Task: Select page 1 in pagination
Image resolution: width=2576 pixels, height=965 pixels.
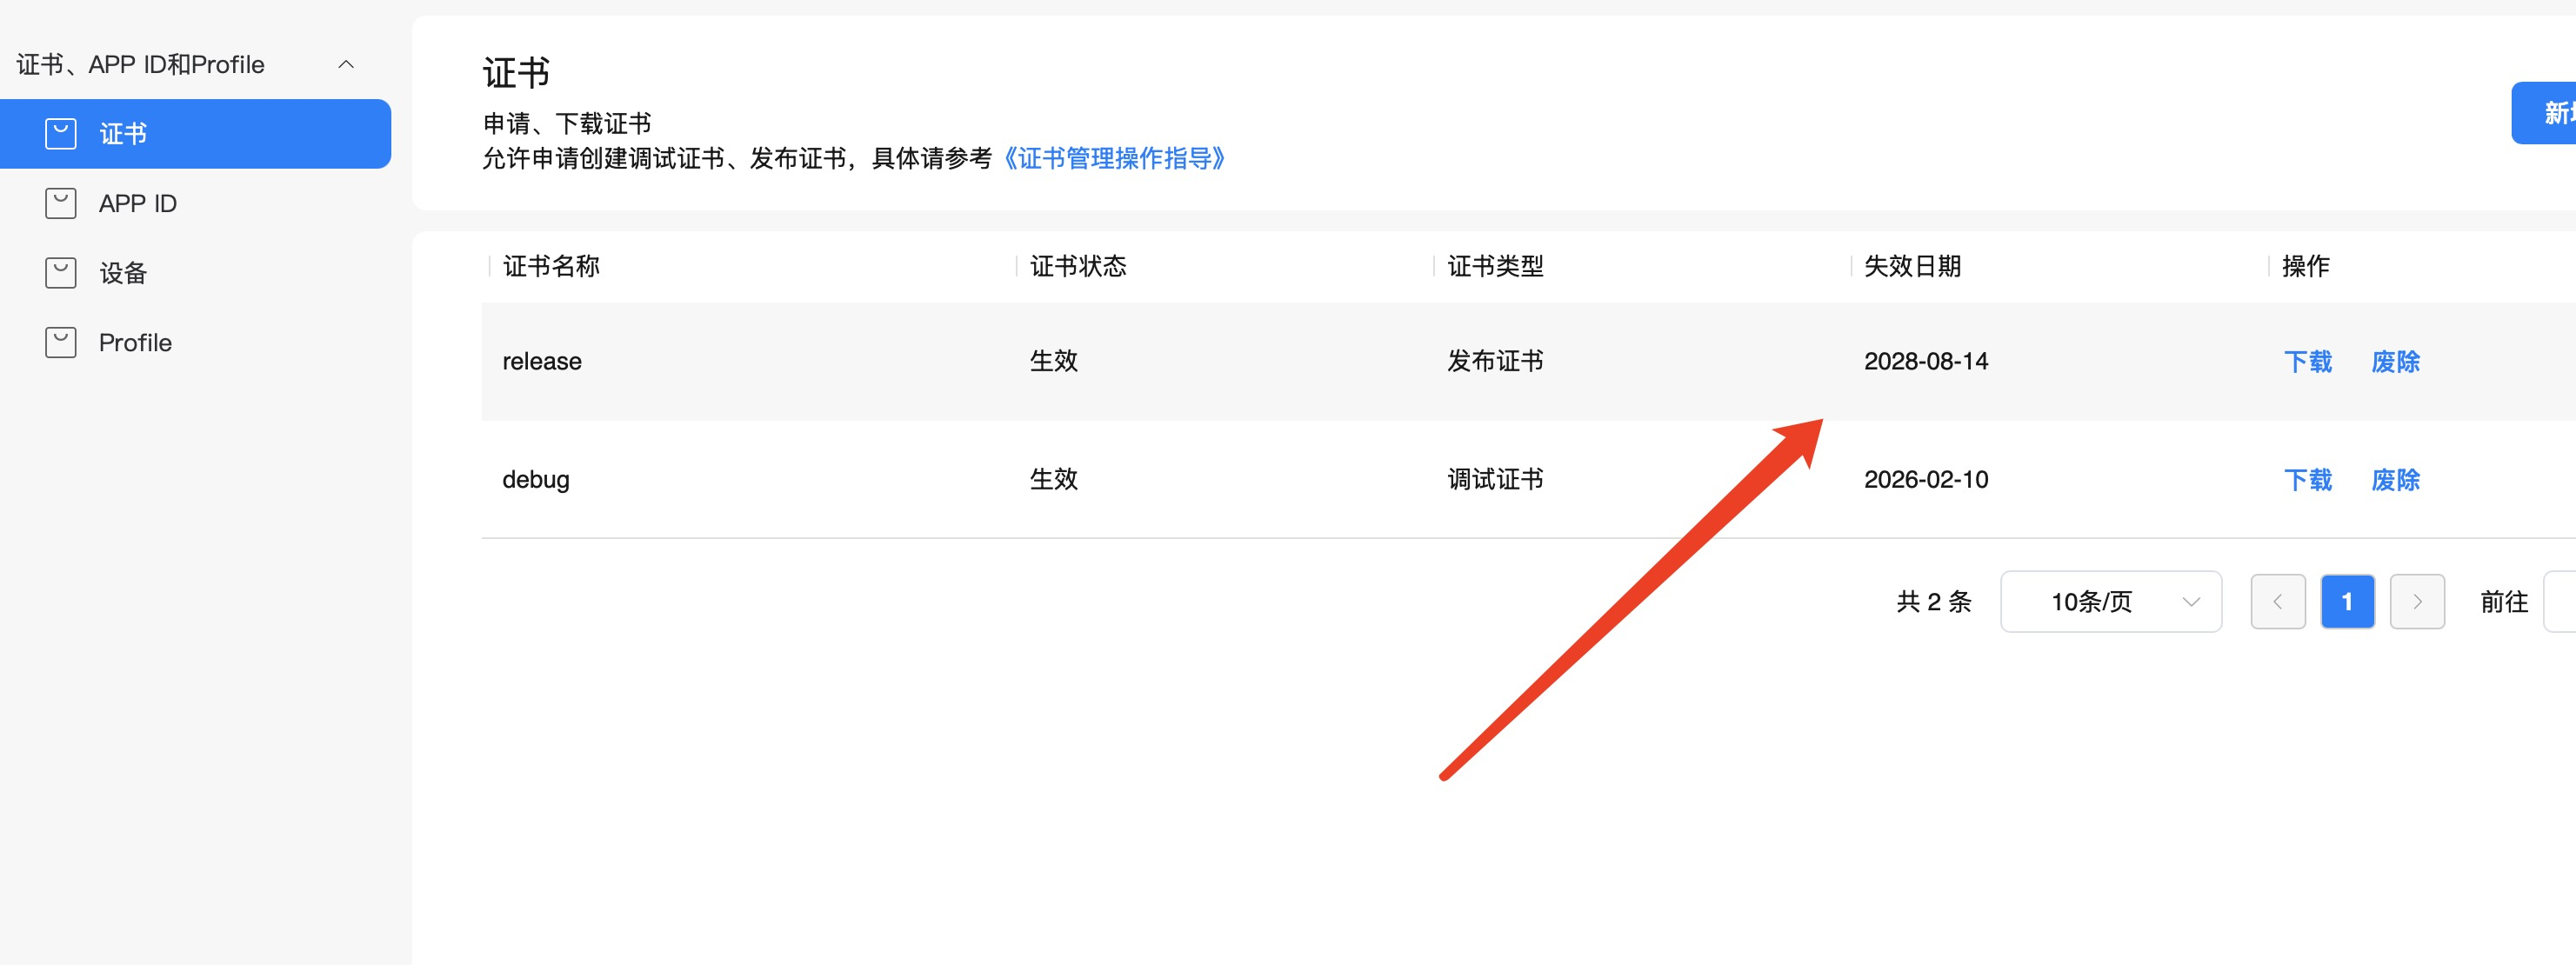Action: point(2346,602)
